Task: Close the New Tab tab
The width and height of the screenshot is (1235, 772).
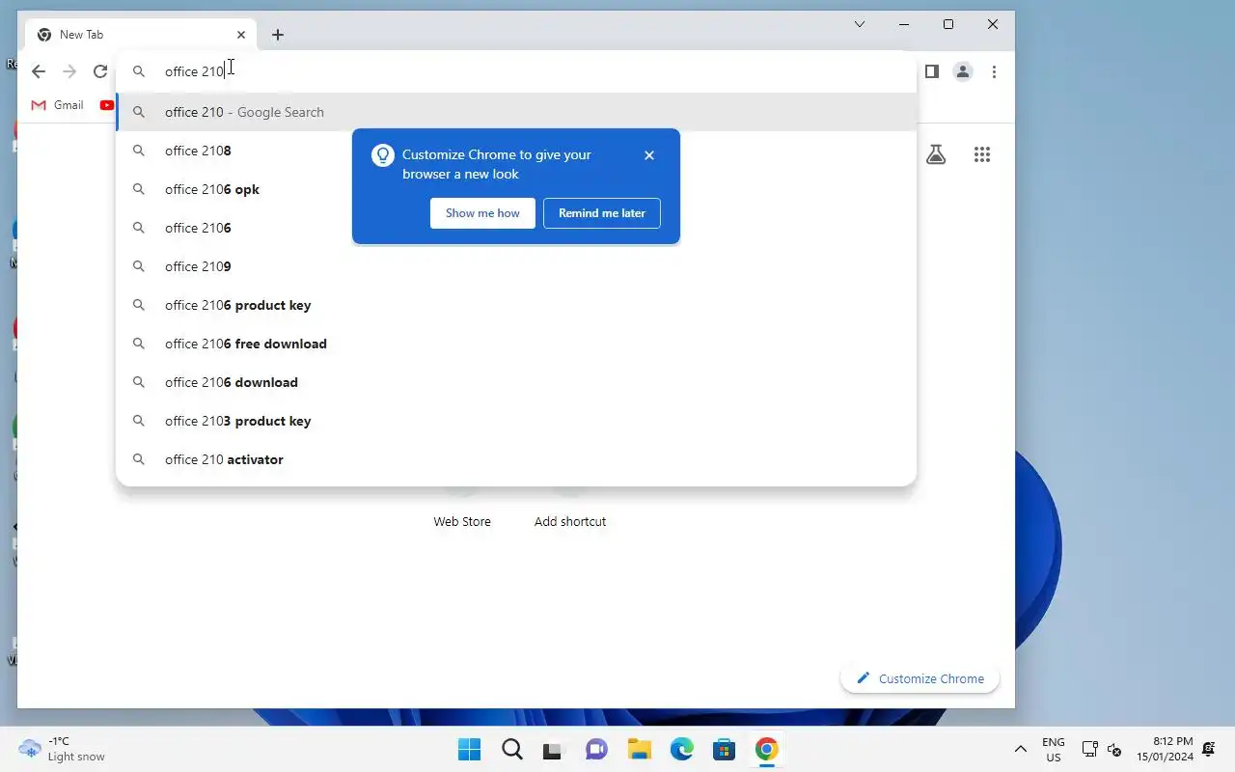Action: [x=241, y=35]
